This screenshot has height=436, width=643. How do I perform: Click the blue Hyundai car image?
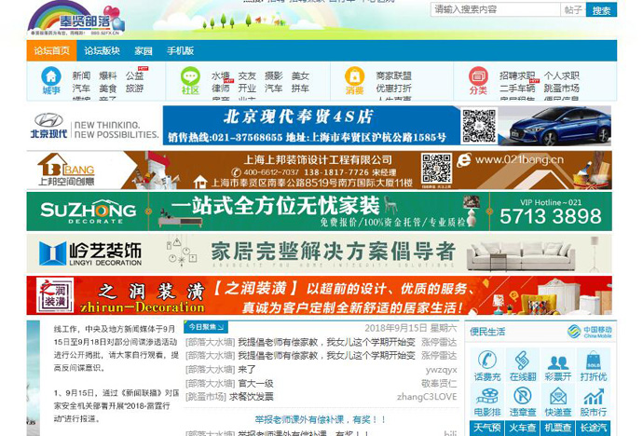[560, 126]
